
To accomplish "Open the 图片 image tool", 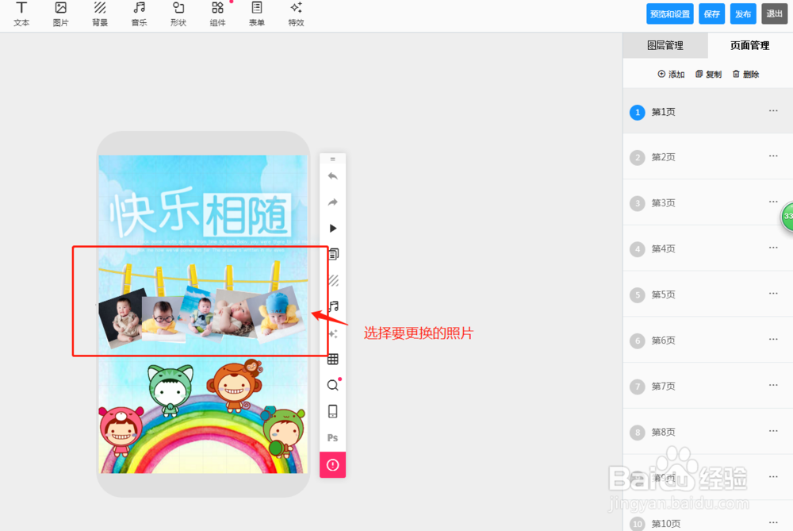I will 61,14.
